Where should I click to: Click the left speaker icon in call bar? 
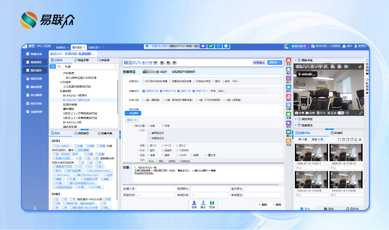point(147,46)
